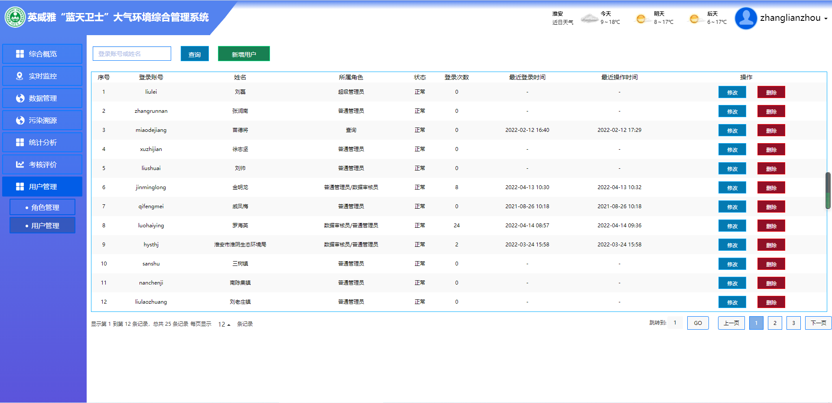This screenshot has height=403, width=832.
Task: Click the globe icon beside 污染溯源
Action: (20, 120)
